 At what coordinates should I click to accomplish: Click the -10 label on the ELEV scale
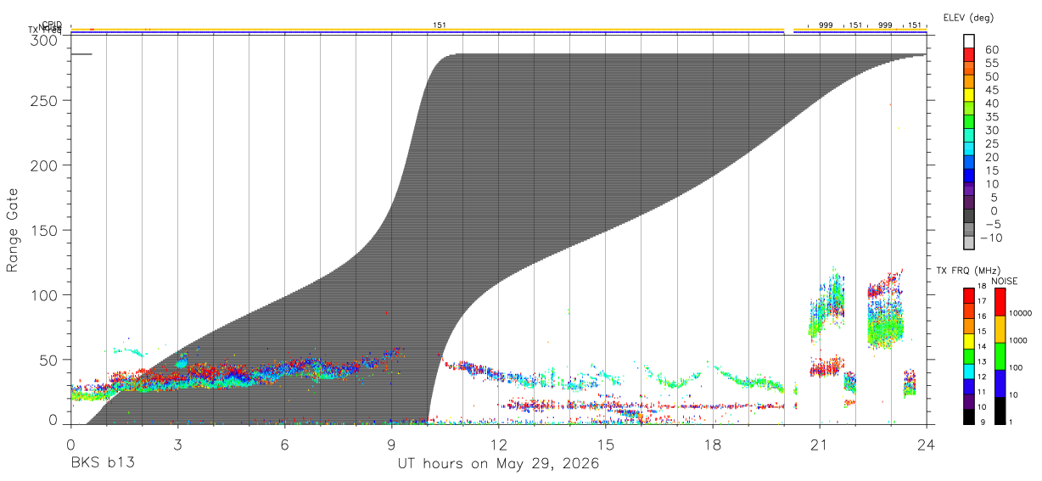point(990,238)
